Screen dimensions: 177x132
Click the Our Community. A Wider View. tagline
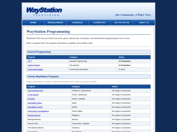pyautogui.click(x=133, y=15)
